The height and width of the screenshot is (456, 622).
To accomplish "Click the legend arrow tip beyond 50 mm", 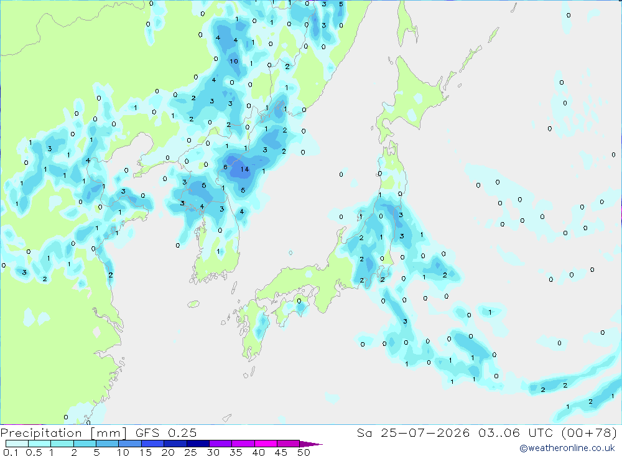I will click(312, 444).
